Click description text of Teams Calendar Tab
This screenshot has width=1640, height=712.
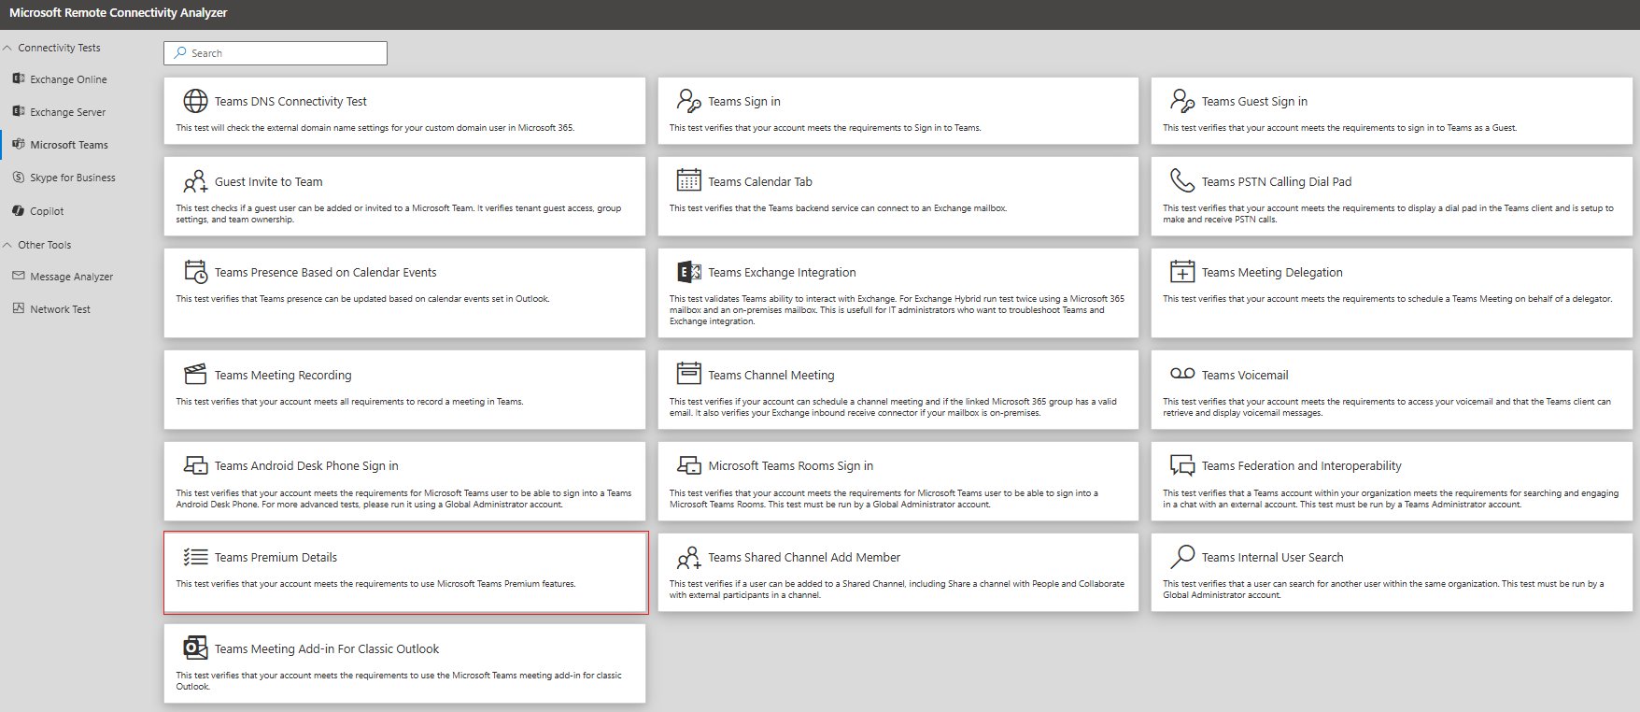838,208
